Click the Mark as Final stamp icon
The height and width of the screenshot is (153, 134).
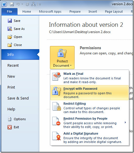57,76
